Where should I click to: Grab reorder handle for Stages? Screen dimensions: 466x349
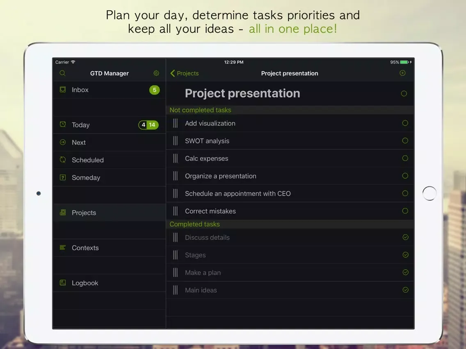(x=175, y=255)
